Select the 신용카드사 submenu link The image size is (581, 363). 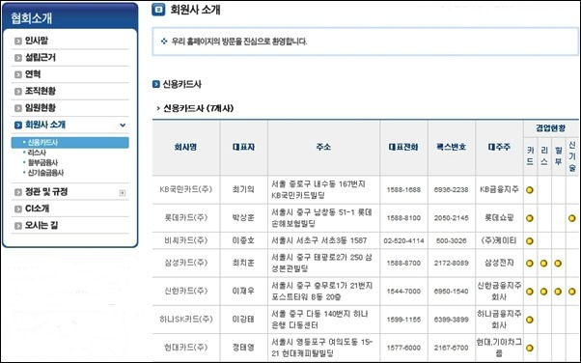pos(70,142)
